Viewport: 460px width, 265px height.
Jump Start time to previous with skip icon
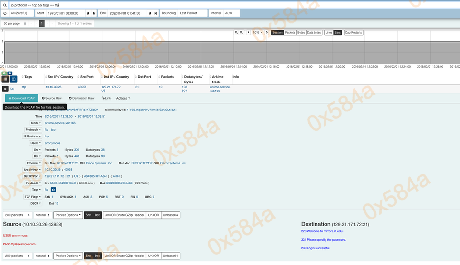(88, 13)
